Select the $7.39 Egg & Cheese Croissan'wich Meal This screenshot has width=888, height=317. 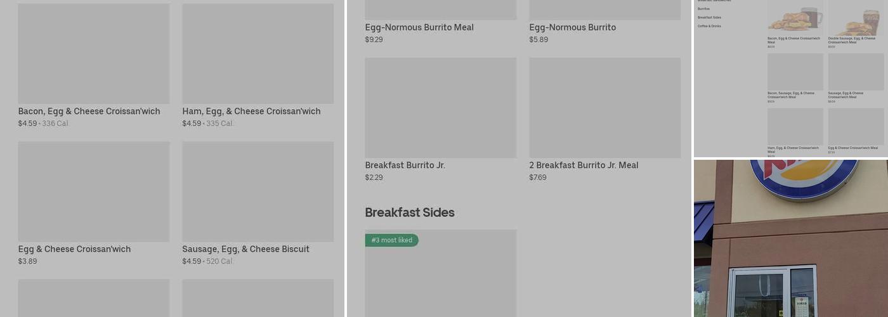pos(856,126)
